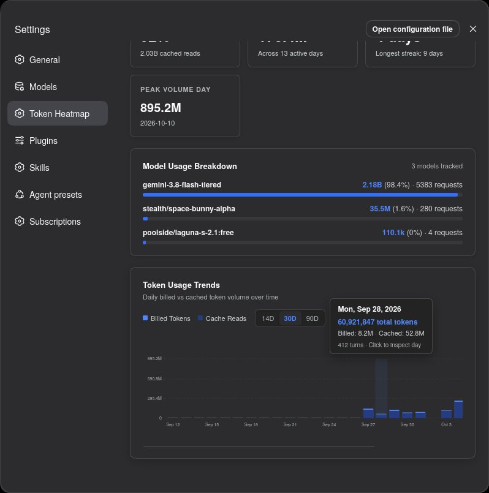This screenshot has width=489, height=493.
Task: Click the General gear icon
Action: pyautogui.click(x=20, y=59)
